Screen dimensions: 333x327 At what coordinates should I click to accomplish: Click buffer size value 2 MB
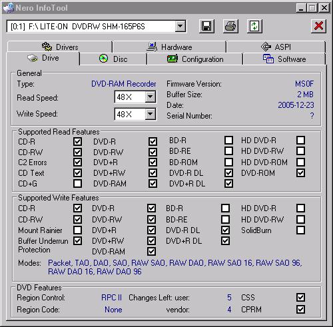pos(305,95)
